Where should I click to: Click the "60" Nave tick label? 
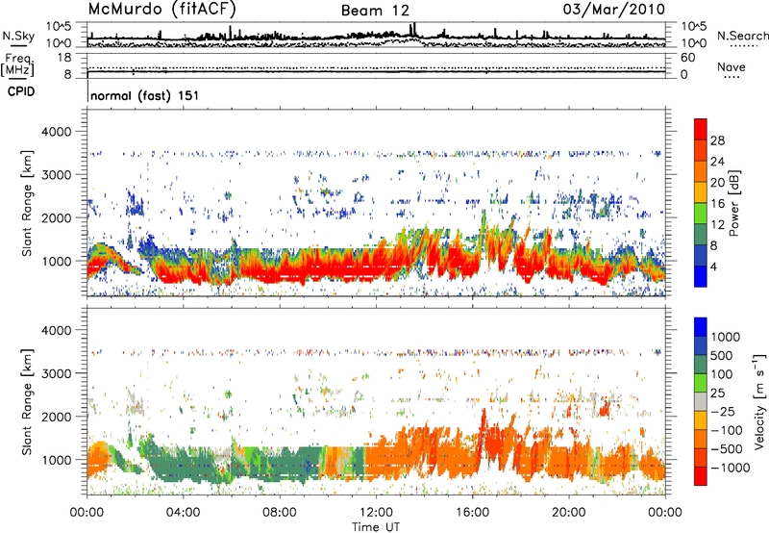point(687,58)
